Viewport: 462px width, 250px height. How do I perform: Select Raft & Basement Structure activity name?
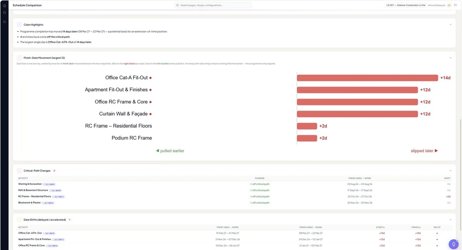click(x=33, y=190)
